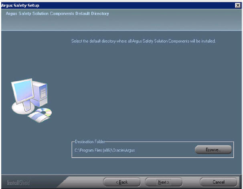Go to the next setup step
The width and height of the screenshot is (243, 189).
click(x=164, y=182)
